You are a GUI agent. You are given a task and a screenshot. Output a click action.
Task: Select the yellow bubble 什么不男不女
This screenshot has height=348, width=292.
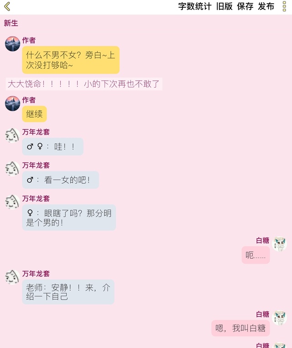[x=71, y=60]
